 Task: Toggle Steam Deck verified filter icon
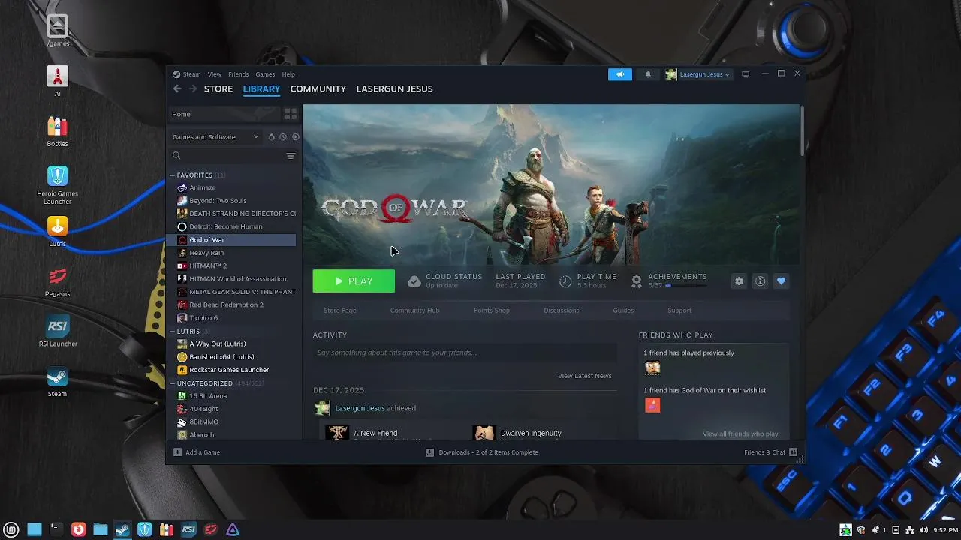272,137
